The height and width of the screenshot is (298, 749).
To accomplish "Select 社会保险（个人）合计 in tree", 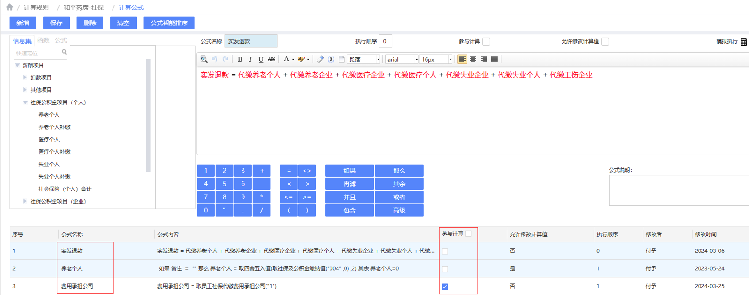I will 65,189.
